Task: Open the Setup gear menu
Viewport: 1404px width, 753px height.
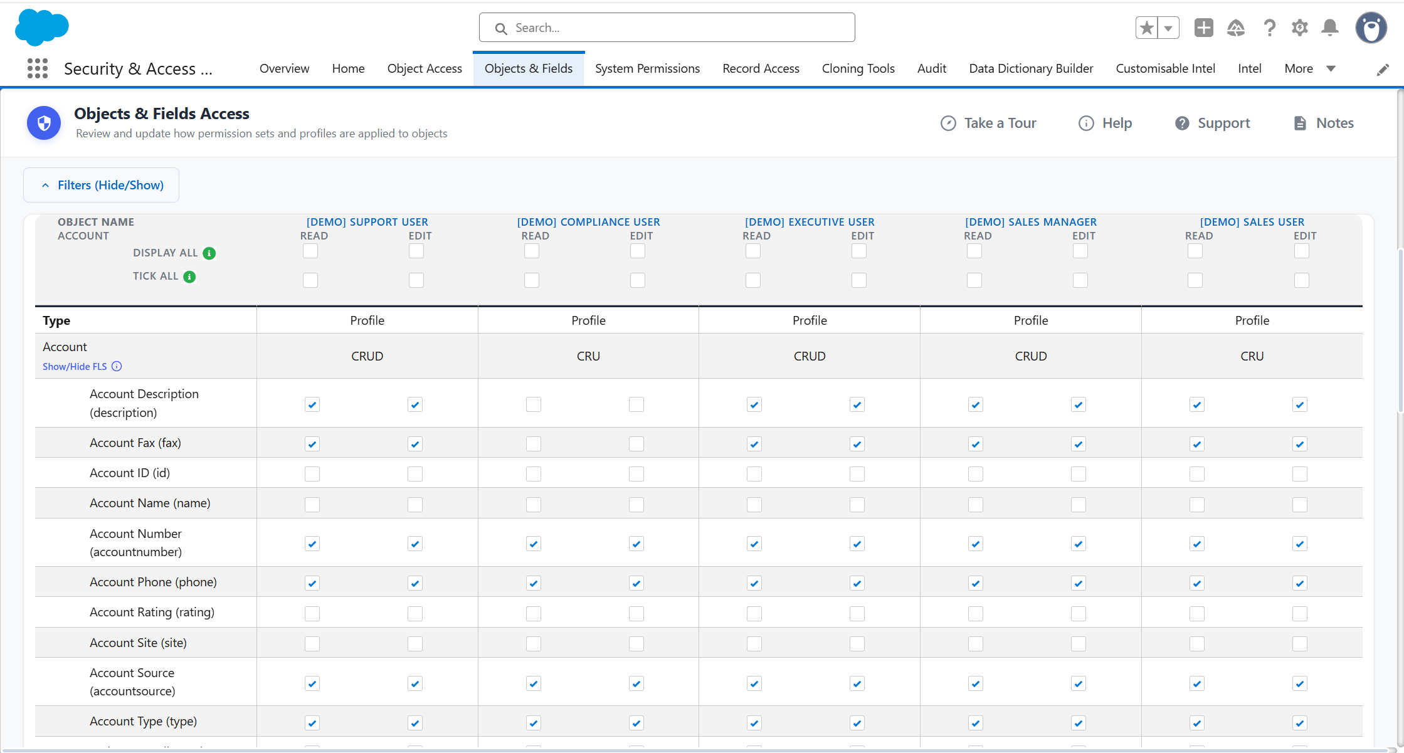Action: click(1300, 28)
